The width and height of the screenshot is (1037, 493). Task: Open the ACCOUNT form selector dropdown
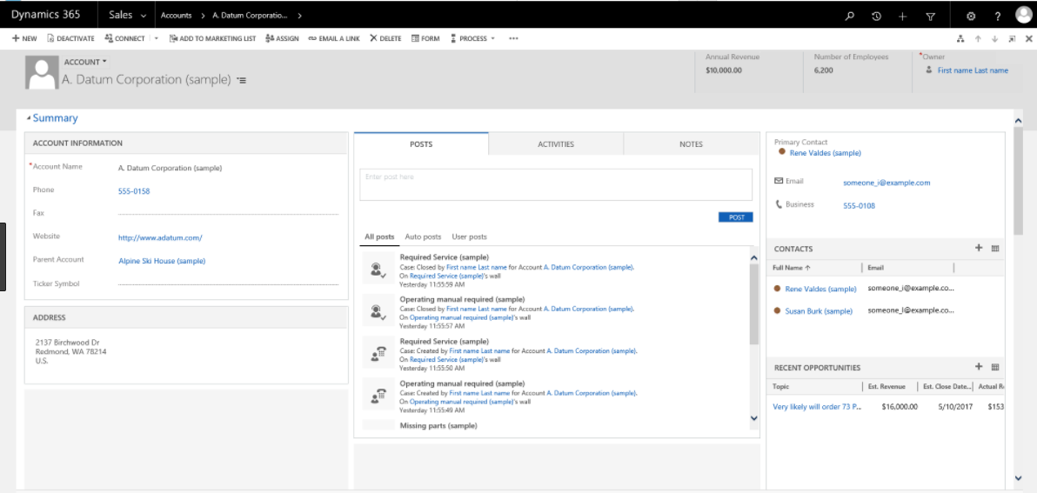(x=85, y=62)
